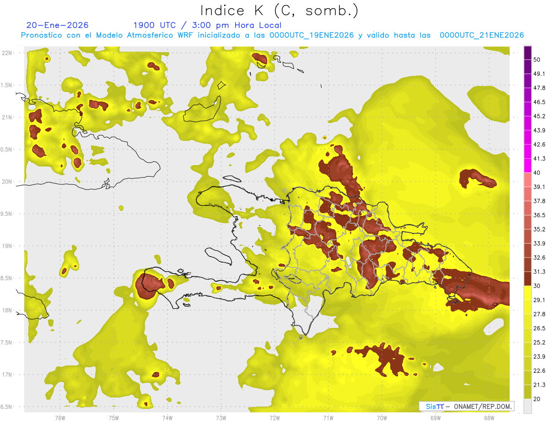This screenshot has width=549, height=424.
Task: Click the '20N' latitude axis label
Action: point(7,182)
